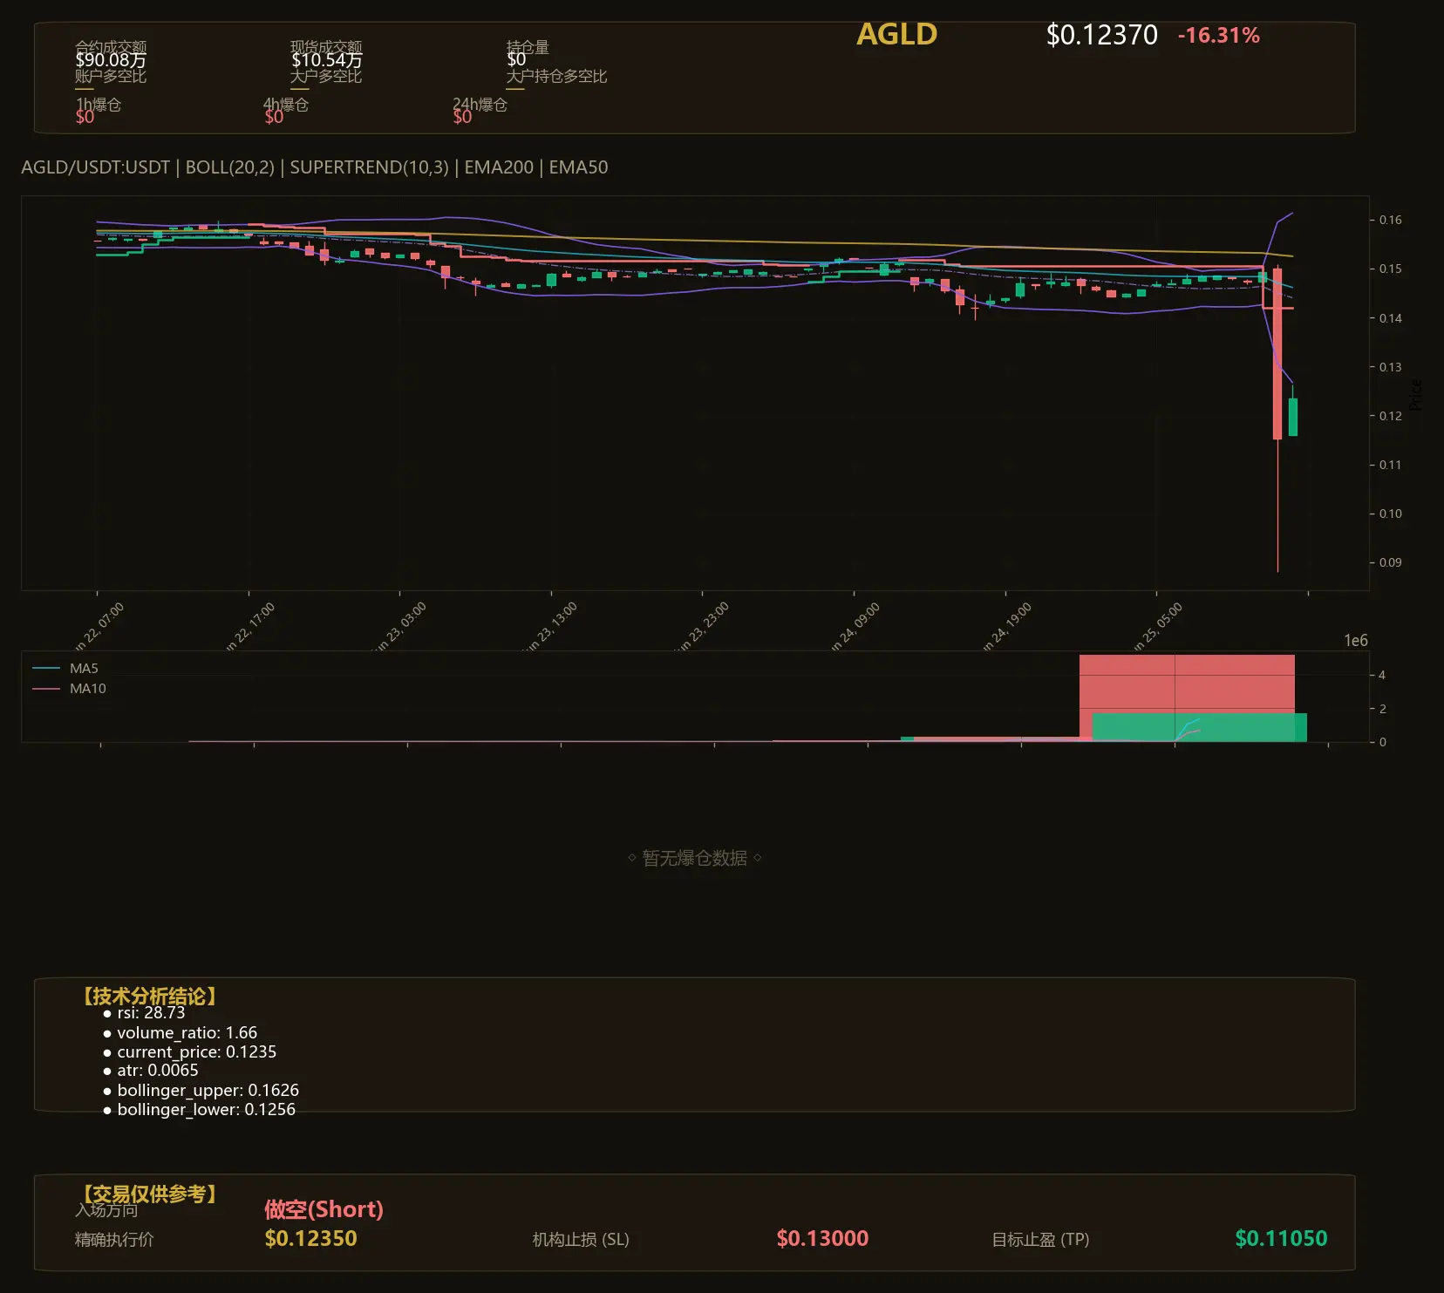This screenshot has width=1444, height=1293.
Task: Click the 入场方向 label
Action: click(106, 1210)
